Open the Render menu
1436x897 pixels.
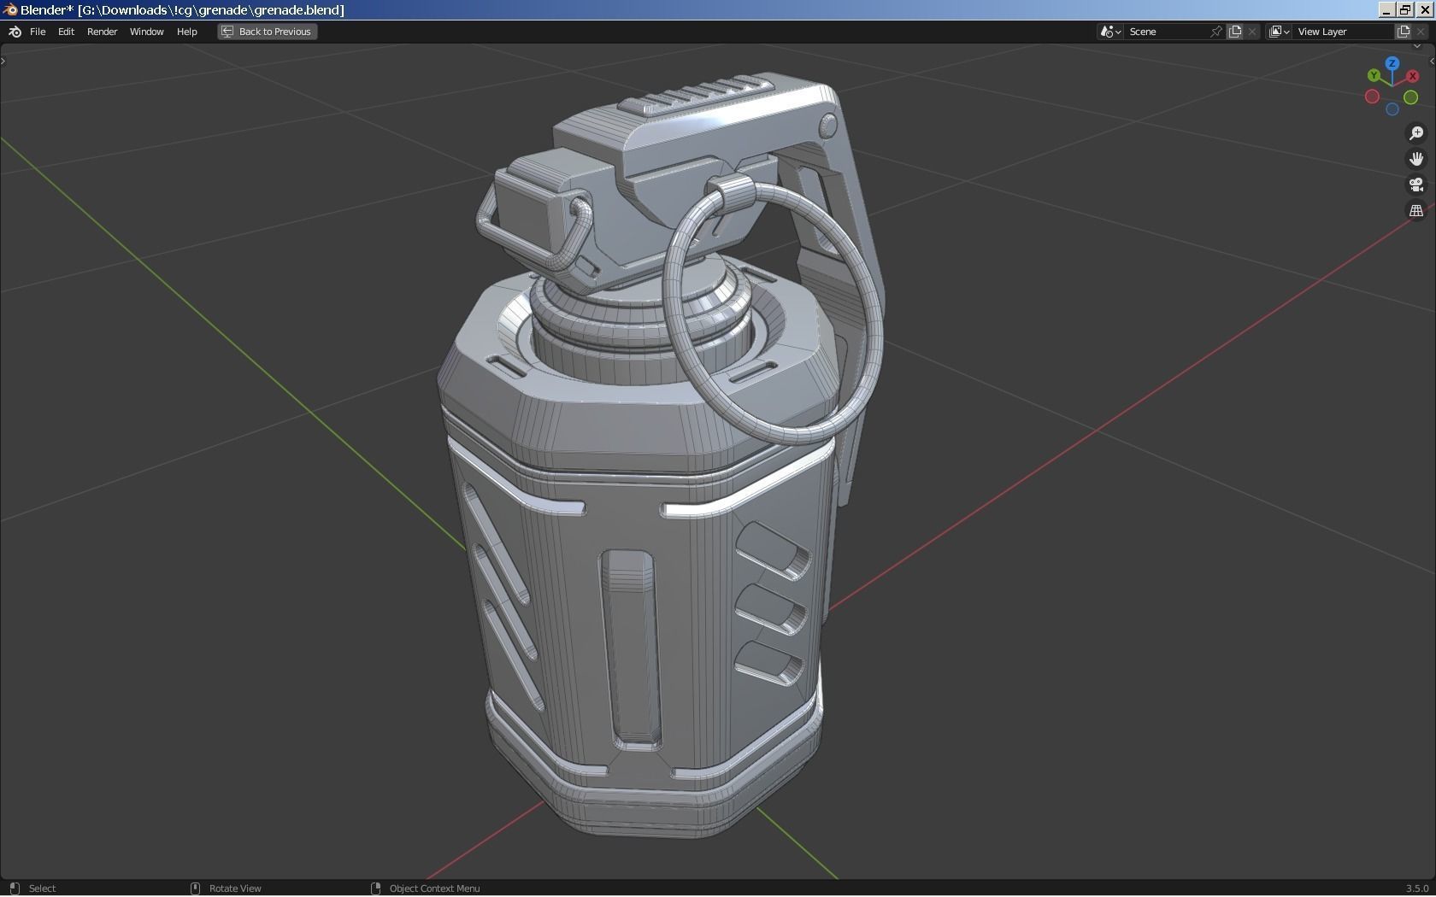pyautogui.click(x=102, y=32)
